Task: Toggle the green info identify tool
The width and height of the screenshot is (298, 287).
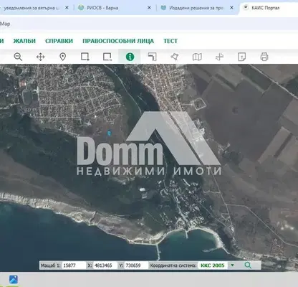Action: (130, 57)
